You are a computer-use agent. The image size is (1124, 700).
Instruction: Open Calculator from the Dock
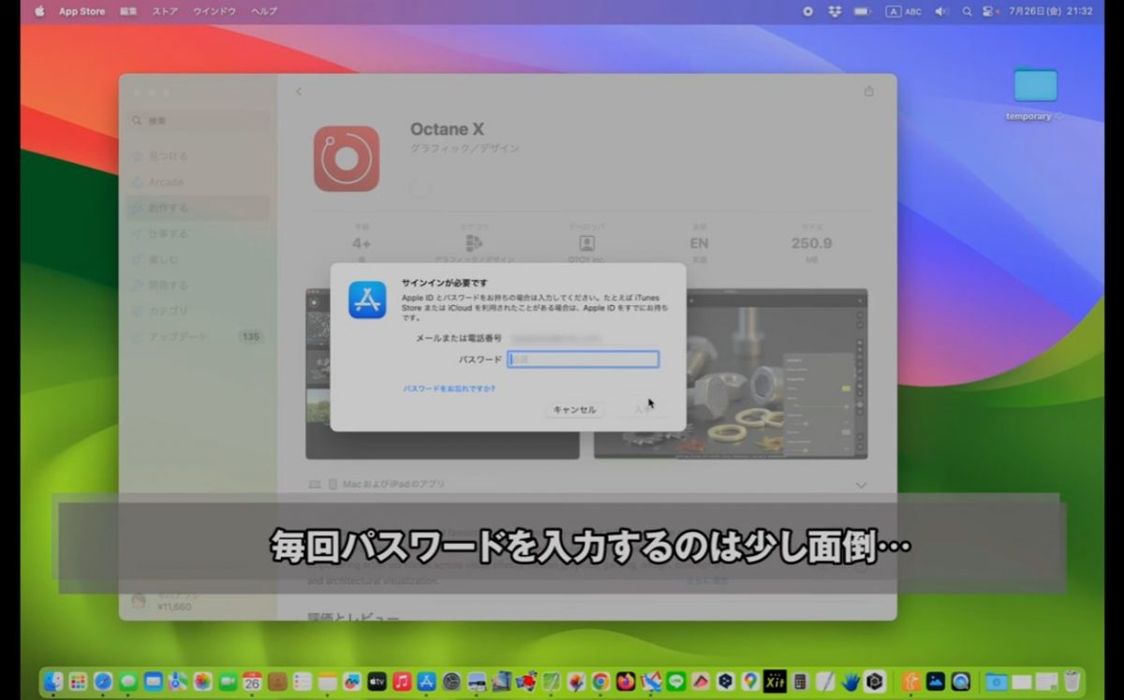click(x=799, y=681)
